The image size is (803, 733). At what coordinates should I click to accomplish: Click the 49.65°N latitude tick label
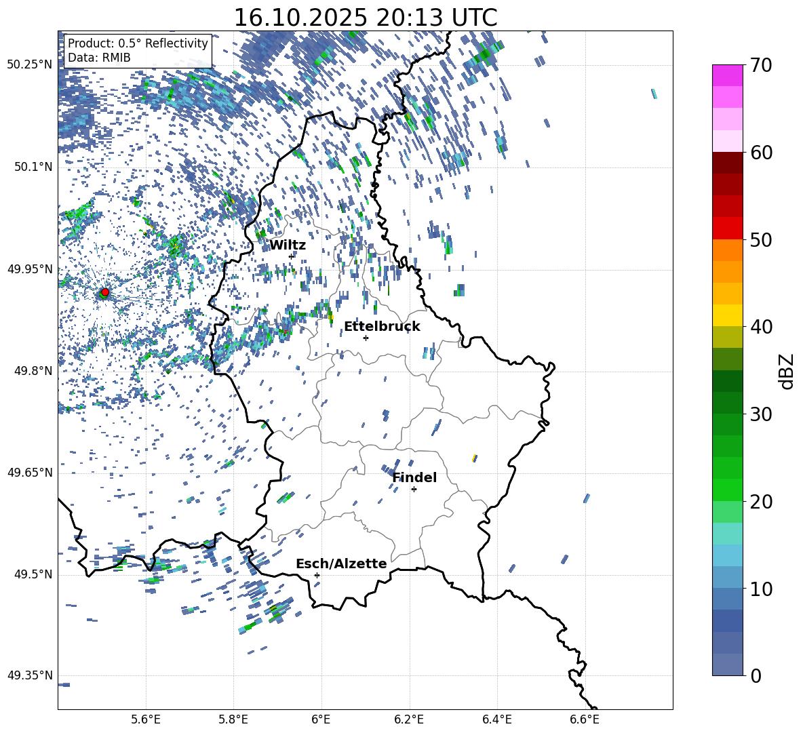[x=30, y=473]
